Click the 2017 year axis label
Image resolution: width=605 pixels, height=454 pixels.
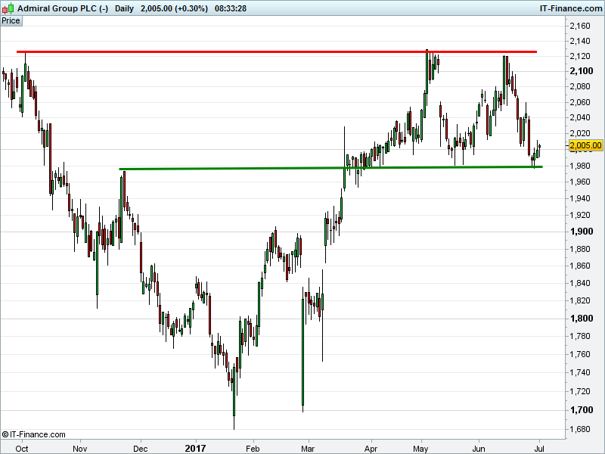tap(195, 448)
